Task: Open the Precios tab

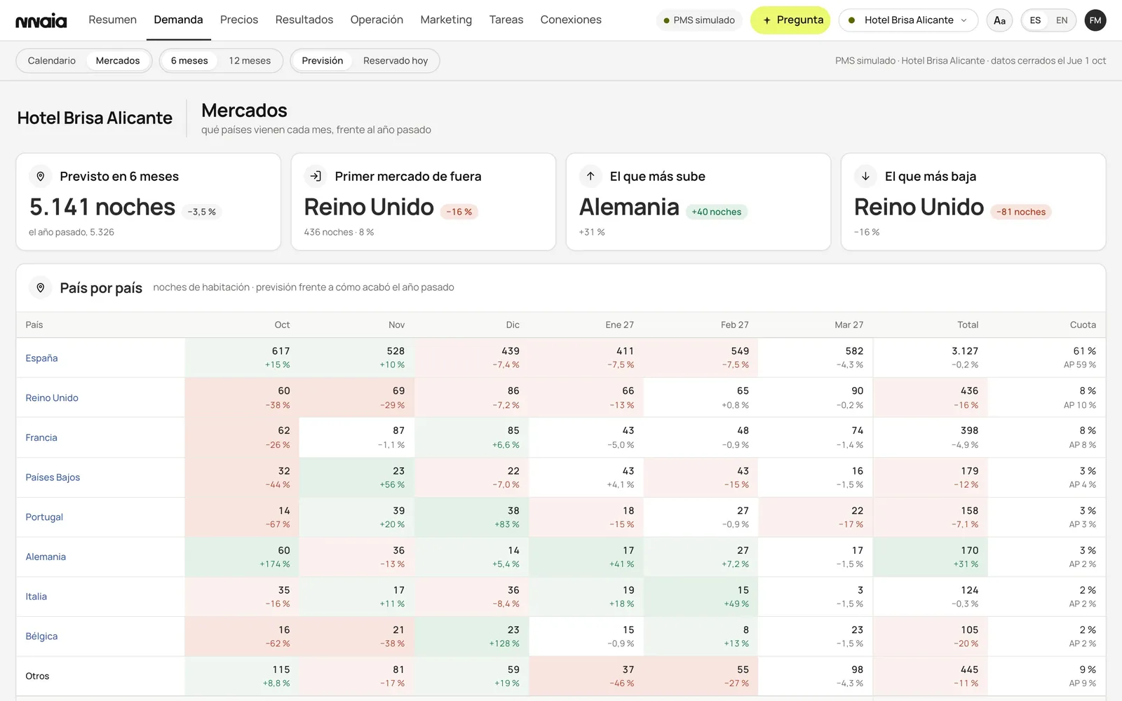Action: [239, 20]
